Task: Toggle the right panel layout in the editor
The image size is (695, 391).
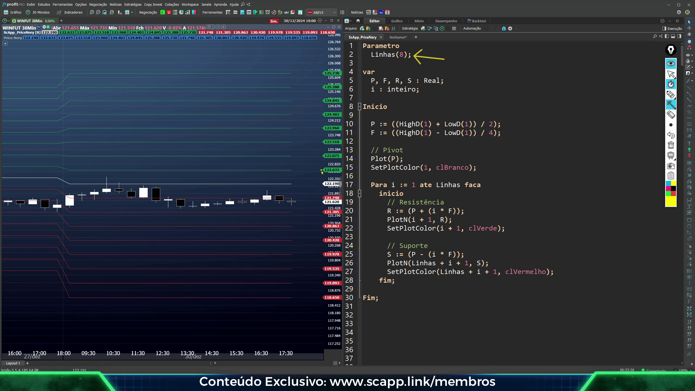Action: 679,36
